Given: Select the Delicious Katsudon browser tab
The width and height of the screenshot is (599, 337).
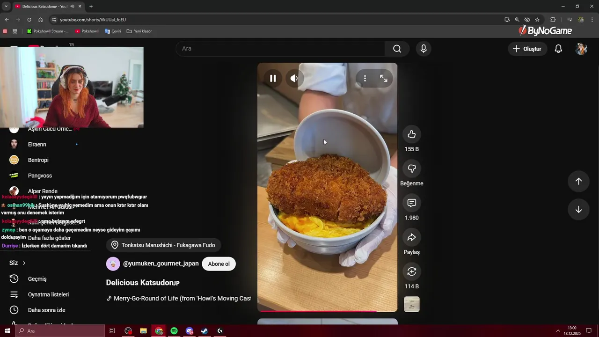Looking at the screenshot, I should (x=46, y=6).
